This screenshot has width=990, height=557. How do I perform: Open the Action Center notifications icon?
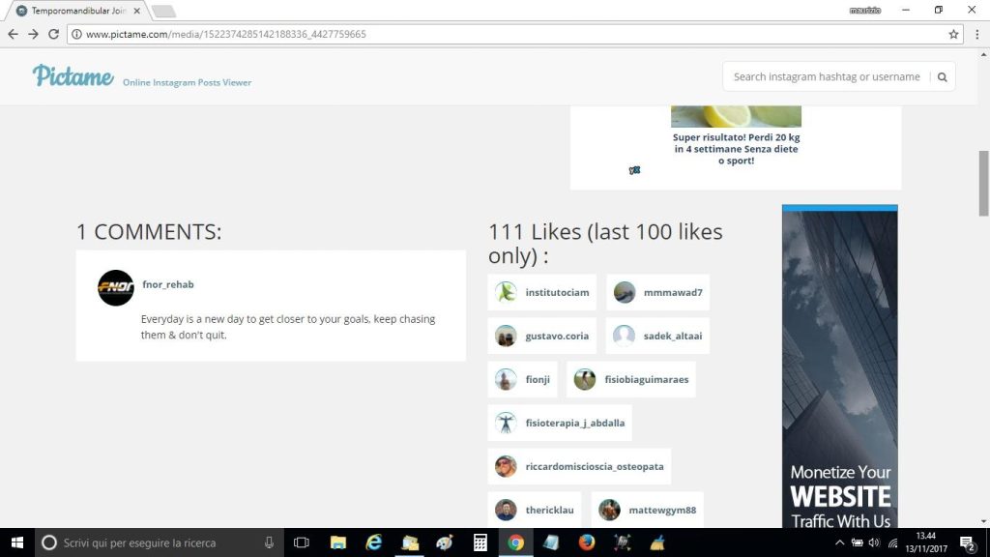[x=968, y=542]
